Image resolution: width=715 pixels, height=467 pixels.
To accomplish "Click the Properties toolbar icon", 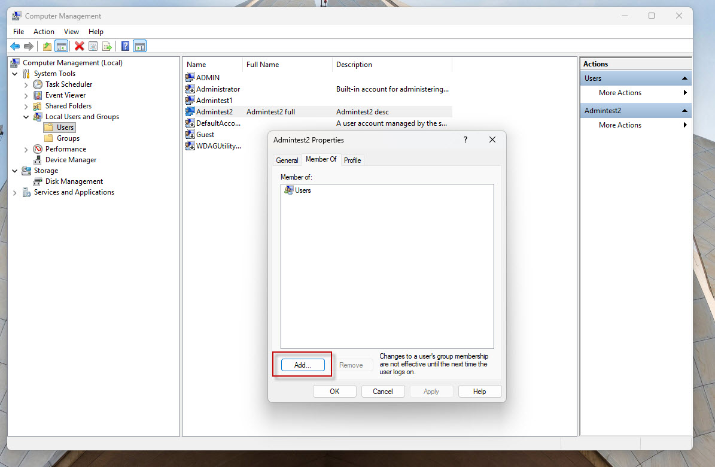I will [93, 46].
